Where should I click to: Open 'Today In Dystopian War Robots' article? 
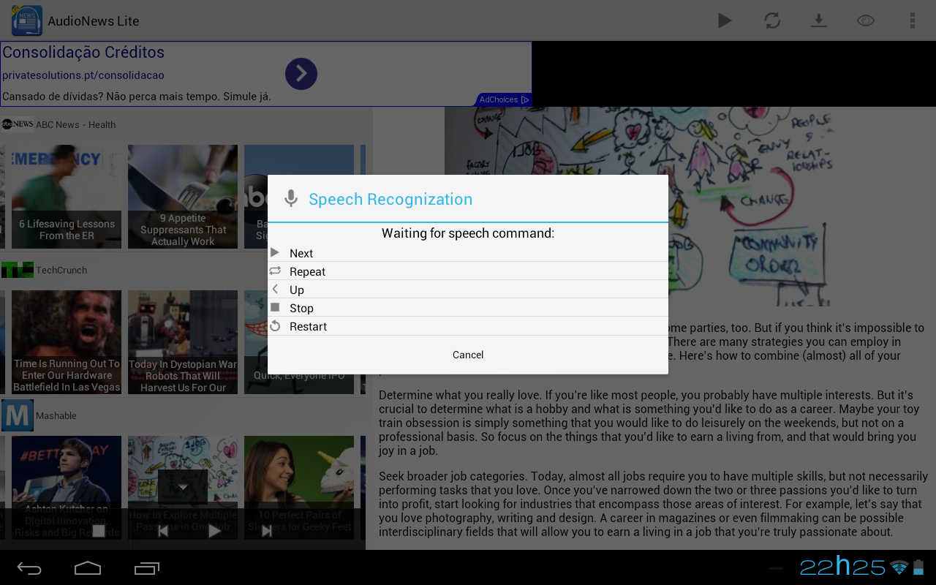pos(183,342)
